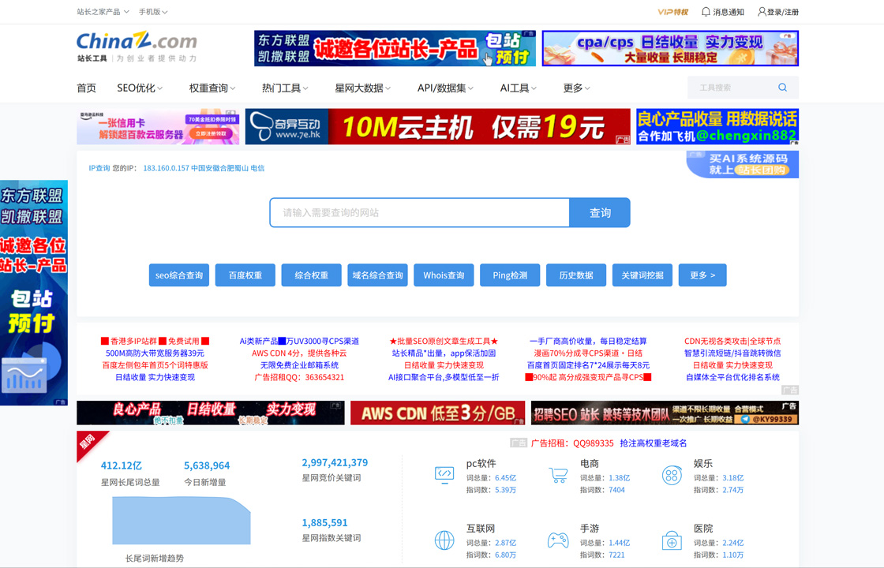Click the 更多 > button
Viewport: 884px width, 568px height.
[702, 275]
